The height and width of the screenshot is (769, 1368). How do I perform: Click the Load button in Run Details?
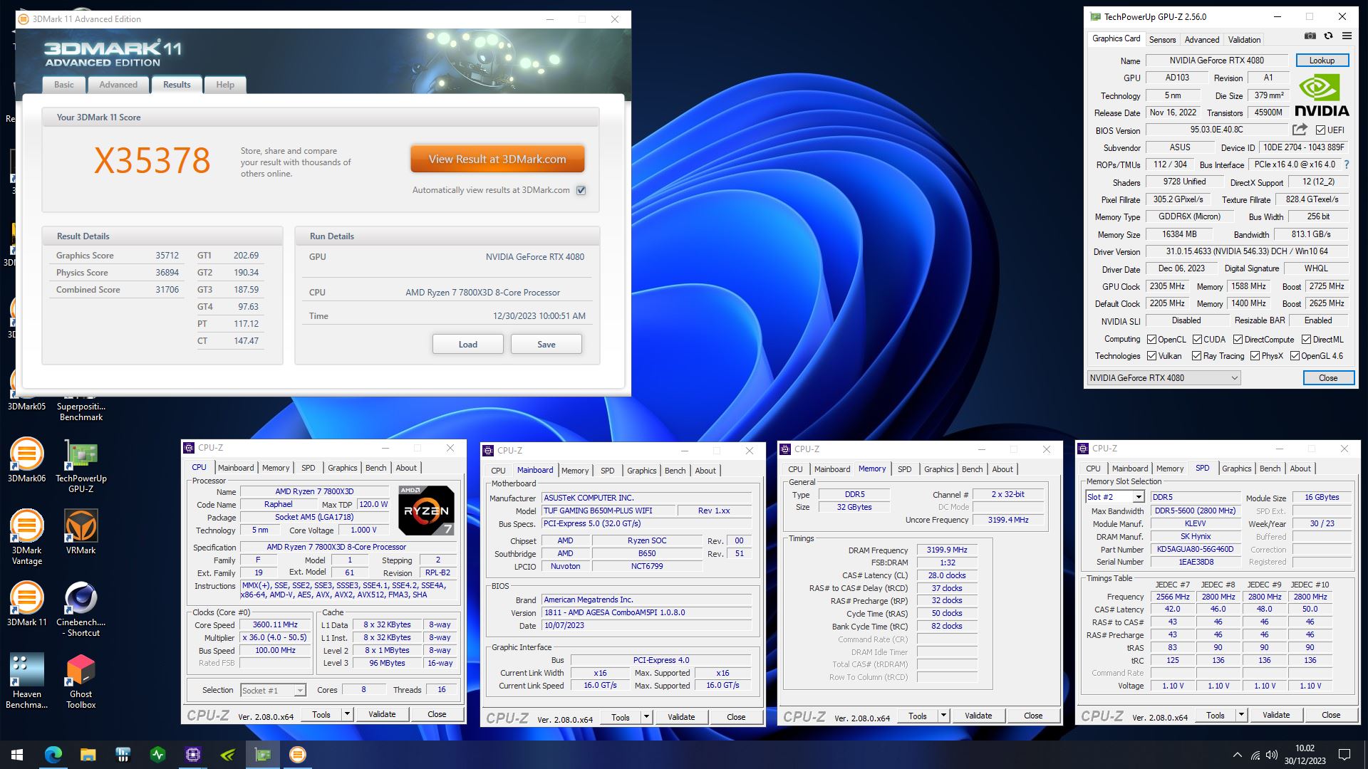468,345
